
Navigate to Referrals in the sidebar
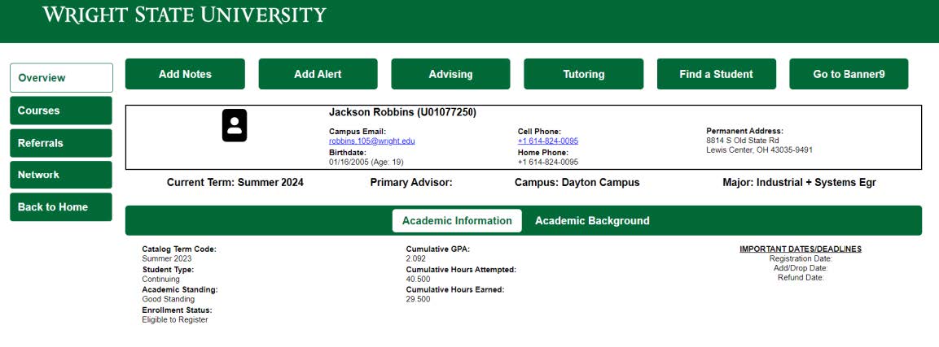[61, 143]
